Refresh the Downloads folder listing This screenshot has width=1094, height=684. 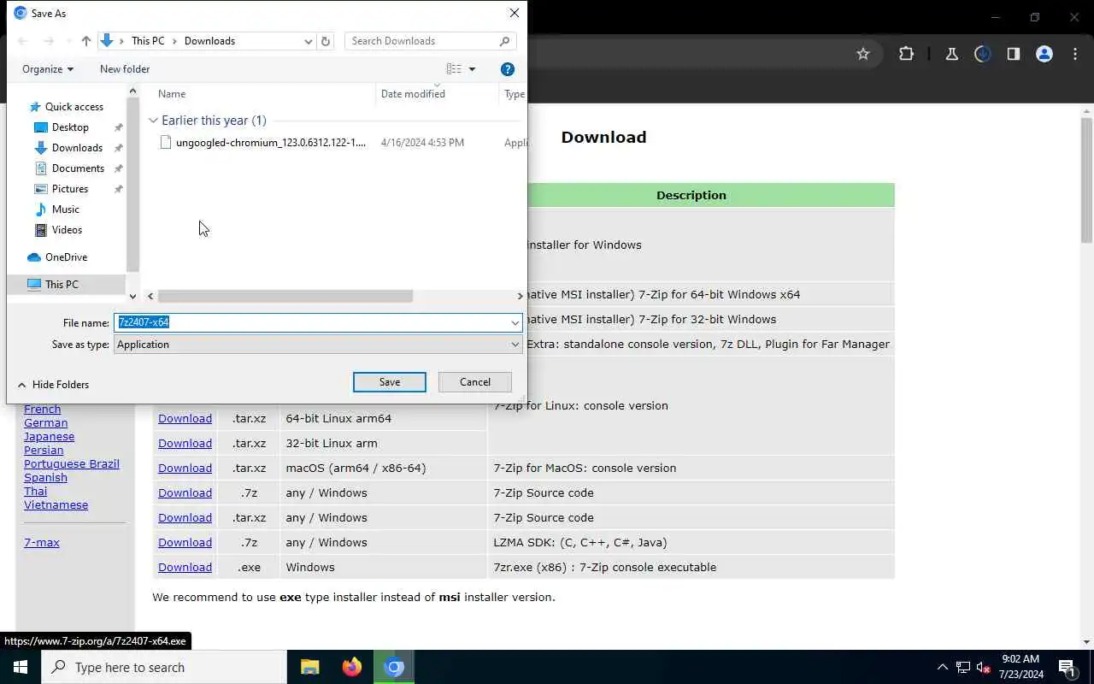[x=325, y=41]
